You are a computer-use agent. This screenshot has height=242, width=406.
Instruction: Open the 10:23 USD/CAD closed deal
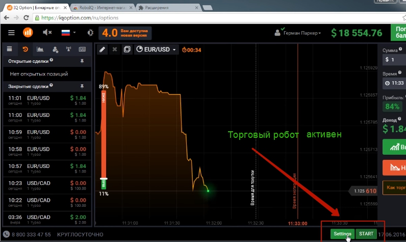[x=47, y=185]
